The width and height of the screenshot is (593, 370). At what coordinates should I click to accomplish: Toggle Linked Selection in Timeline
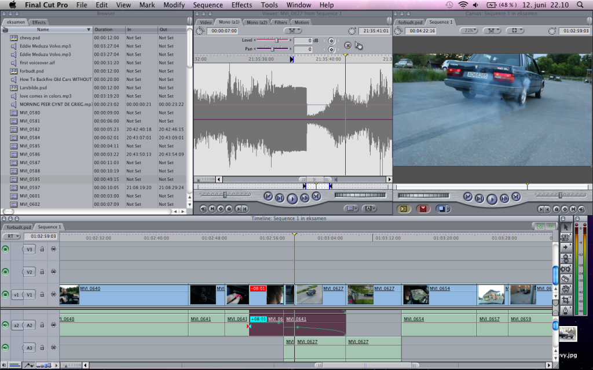tap(539, 227)
